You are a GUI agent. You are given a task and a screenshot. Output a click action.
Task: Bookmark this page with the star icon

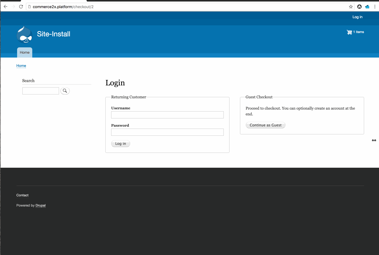(351, 7)
